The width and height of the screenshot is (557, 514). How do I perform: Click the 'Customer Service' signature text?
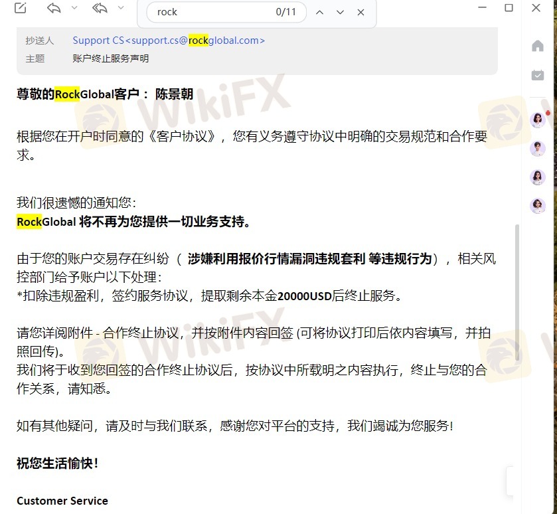(62, 501)
